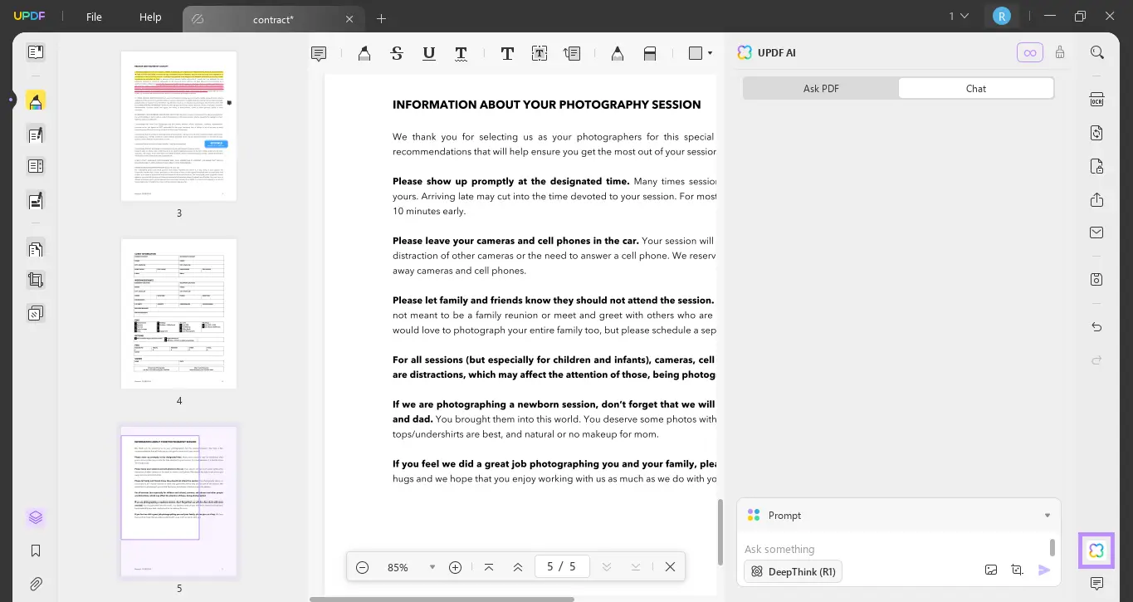Open the Protect PDF lock icon
1133x602 pixels.
point(1097,166)
